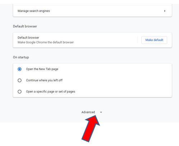
Task: Select the Open a specific page radio button
Action: [x=19, y=92]
